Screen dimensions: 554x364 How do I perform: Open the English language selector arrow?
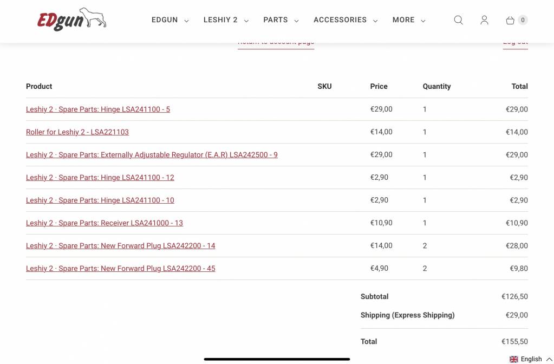pyautogui.click(x=549, y=359)
